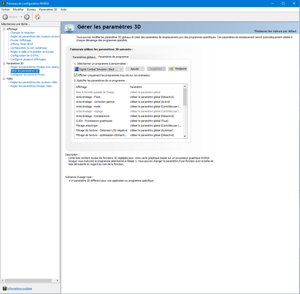Click the settings list vertical scrollbar thumb
Screen dimensions: 300x294
(185, 97)
